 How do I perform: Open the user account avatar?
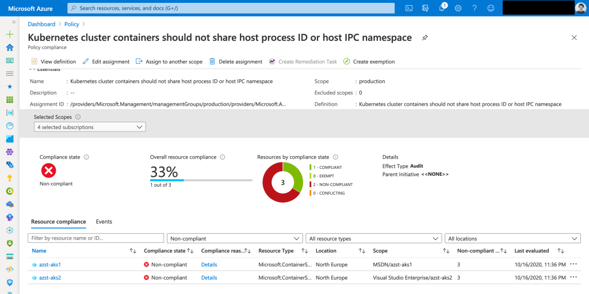[x=580, y=8]
